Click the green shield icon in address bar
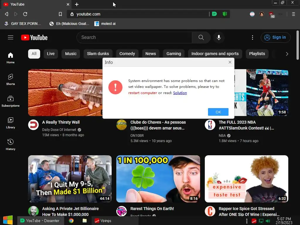The image size is (300, 225). (225, 14)
